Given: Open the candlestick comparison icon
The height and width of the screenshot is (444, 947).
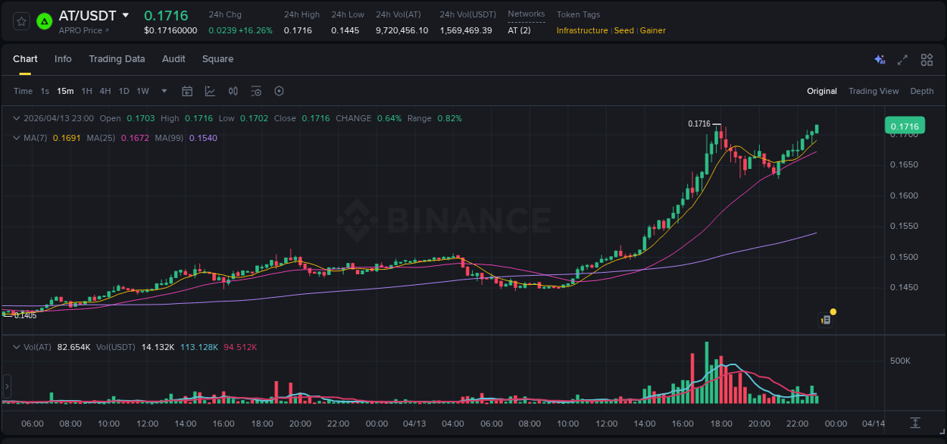Looking at the screenshot, I should click(233, 91).
